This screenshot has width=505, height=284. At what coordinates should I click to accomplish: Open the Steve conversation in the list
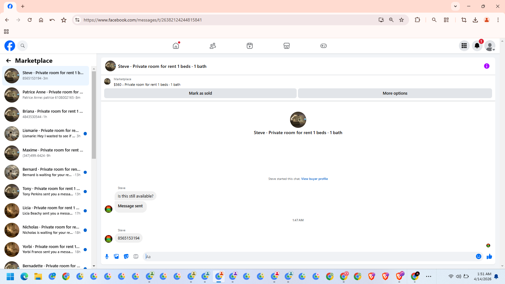pos(46,76)
